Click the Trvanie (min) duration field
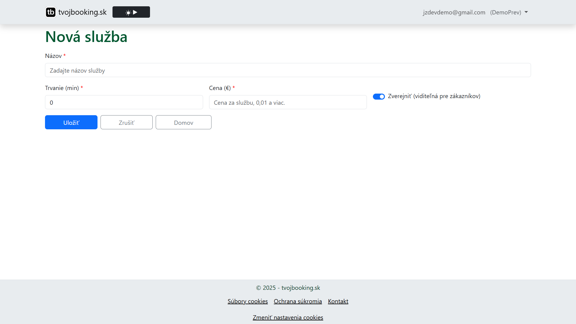 pyautogui.click(x=124, y=102)
